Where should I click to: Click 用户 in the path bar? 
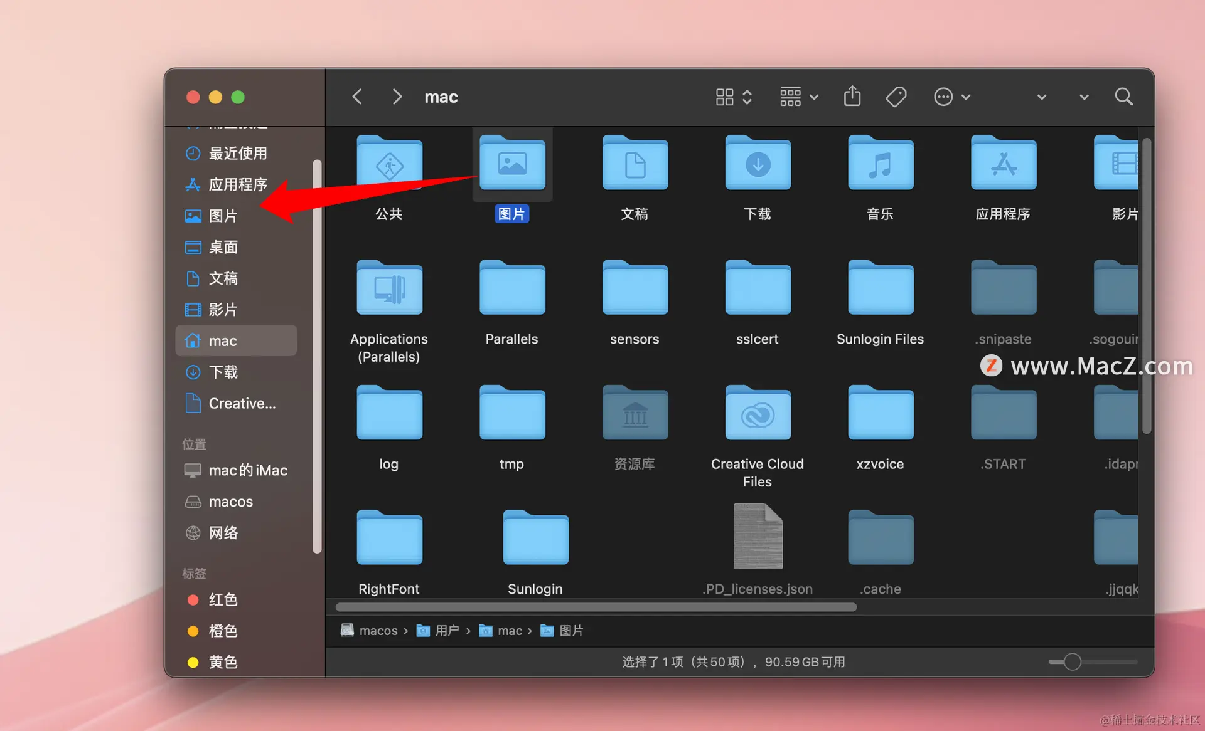[446, 631]
